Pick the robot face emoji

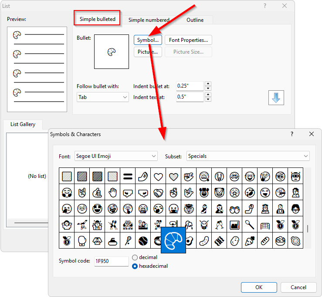pos(295,176)
